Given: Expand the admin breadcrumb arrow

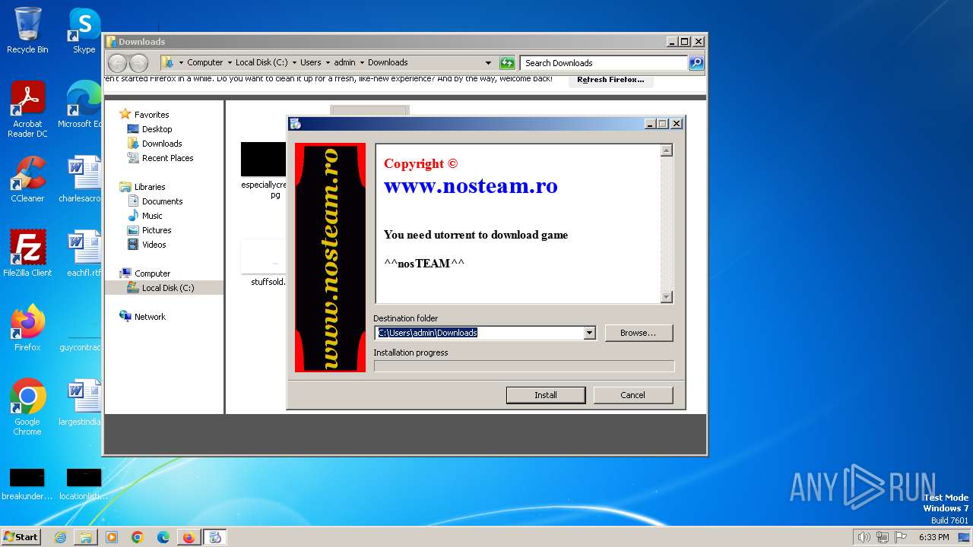Looking at the screenshot, I should coord(362,63).
